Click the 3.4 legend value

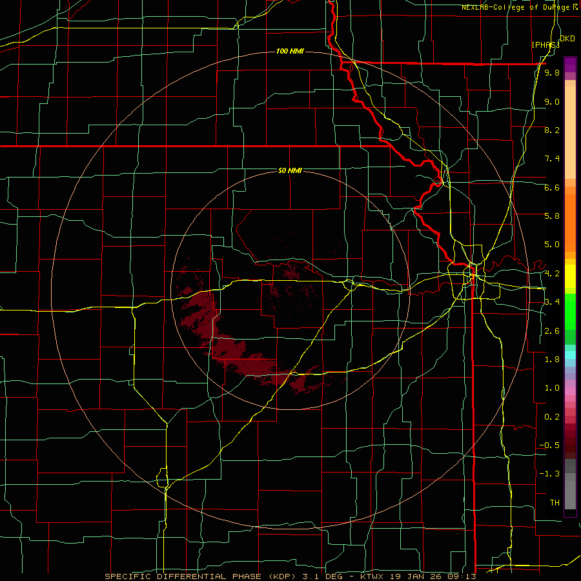coord(552,302)
